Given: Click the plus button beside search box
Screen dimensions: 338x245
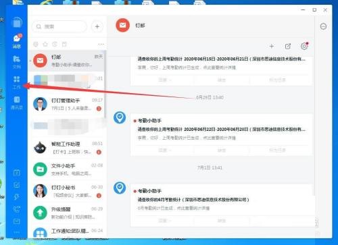Looking at the screenshot, I should [97, 26].
